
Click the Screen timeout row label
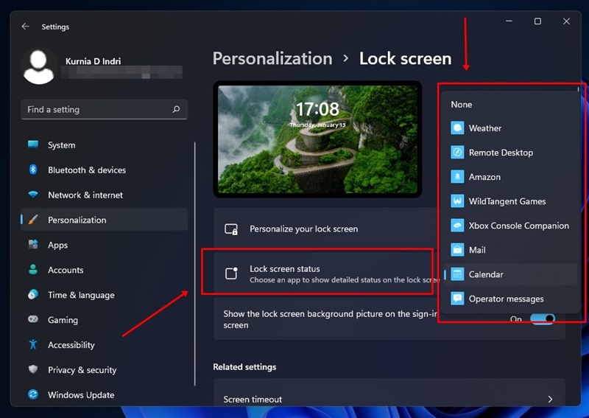pyautogui.click(x=253, y=399)
